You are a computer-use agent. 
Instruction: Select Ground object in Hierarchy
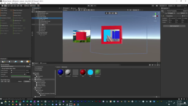(42, 31)
